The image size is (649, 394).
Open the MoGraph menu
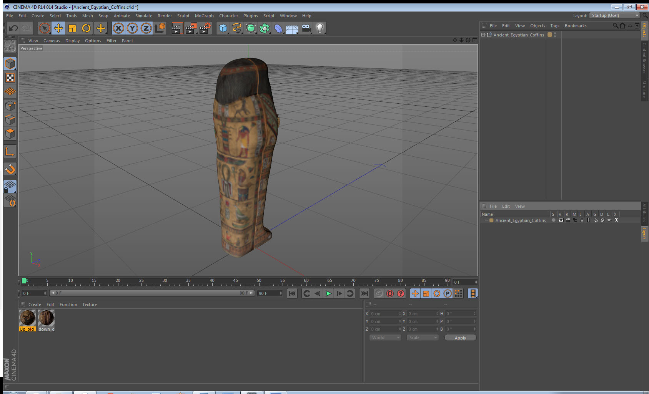(204, 16)
